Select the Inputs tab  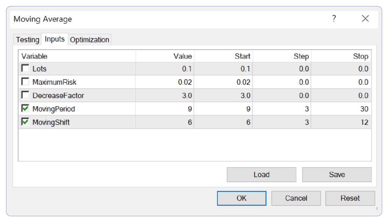[55, 39]
